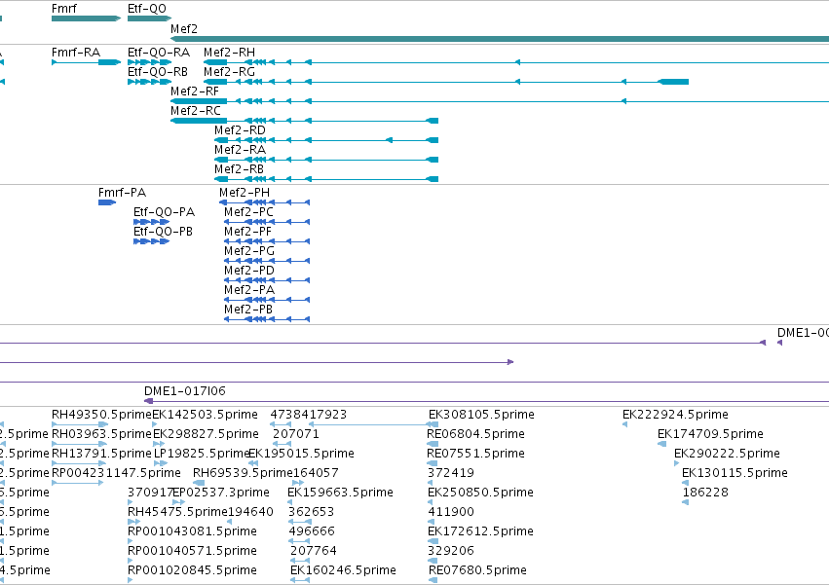Open the Mef2-RF transcript label
The height and width of the screenshot is (585, 829).
tap(195, 91)
